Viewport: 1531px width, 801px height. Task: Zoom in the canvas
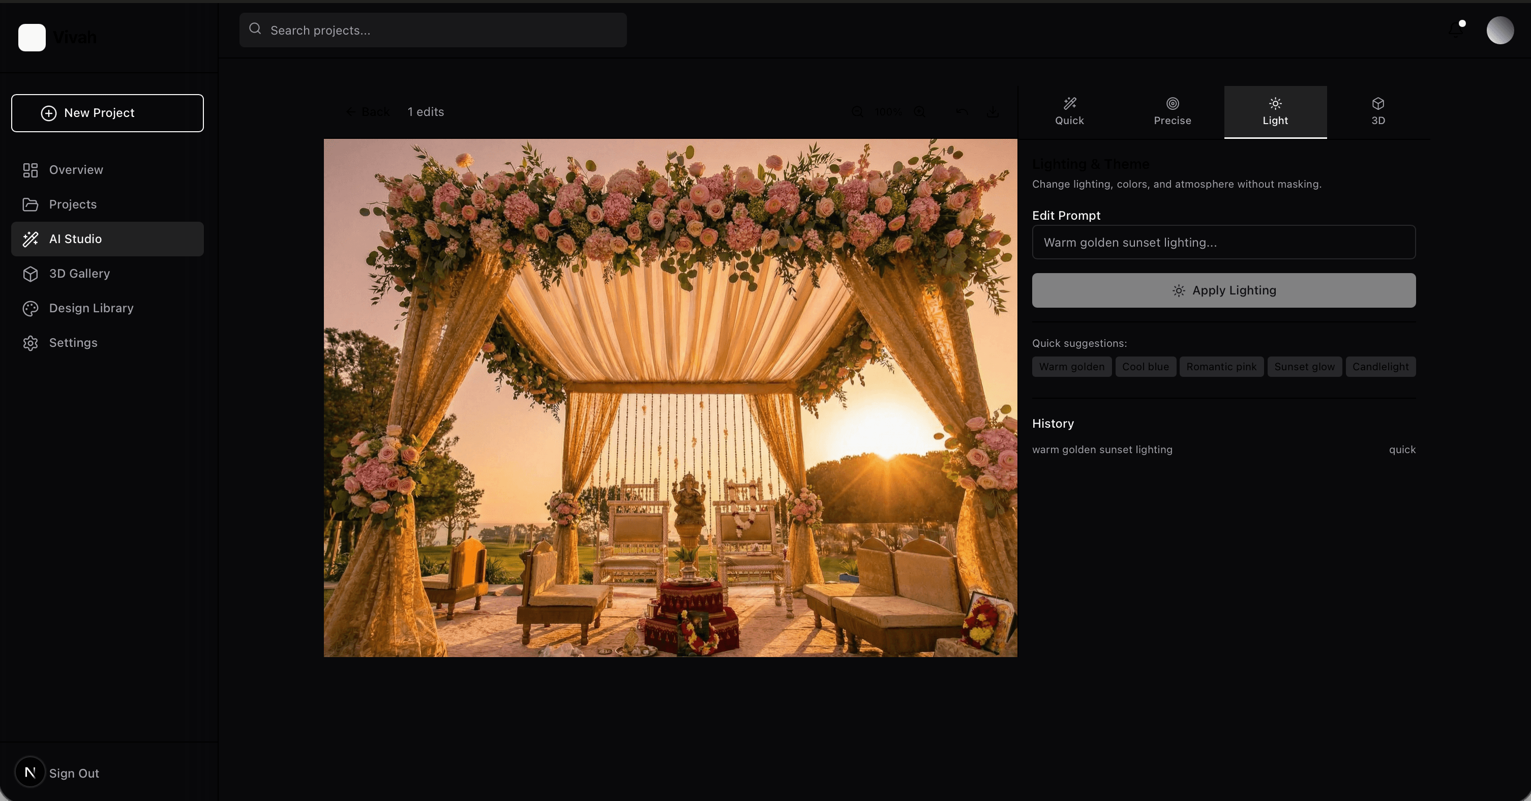(919, 112)
